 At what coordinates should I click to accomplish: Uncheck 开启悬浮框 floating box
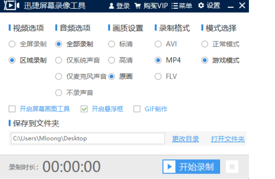pos(84,109)
